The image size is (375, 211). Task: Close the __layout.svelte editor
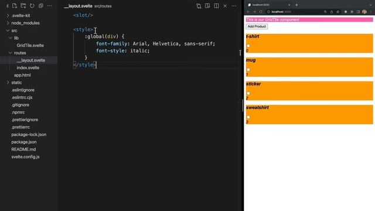point(225,6)
